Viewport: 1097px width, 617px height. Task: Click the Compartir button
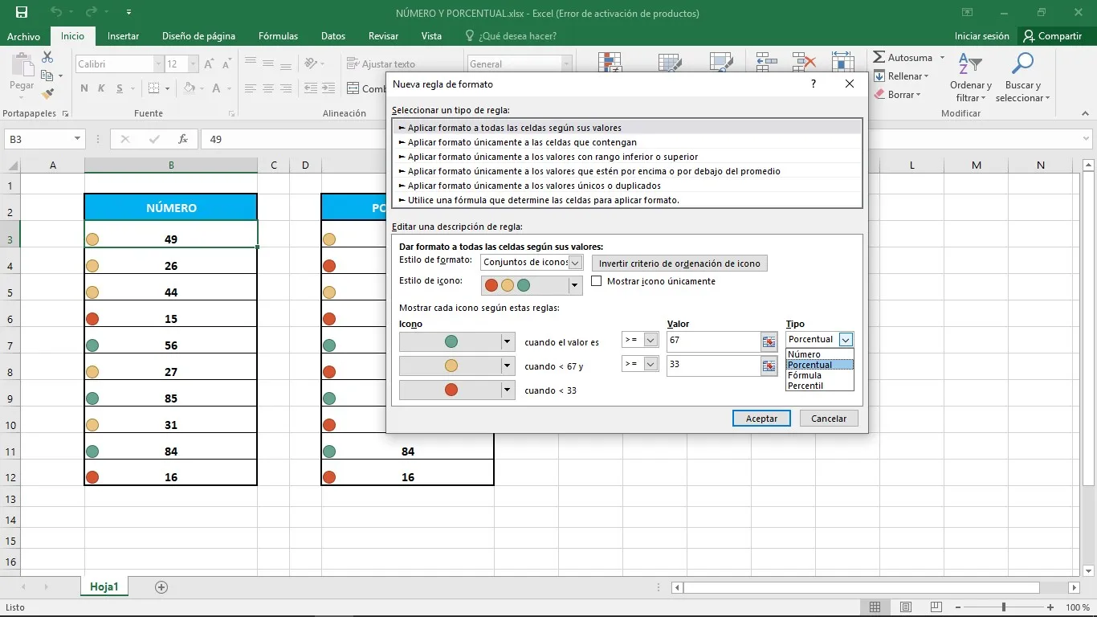[1053, 36]
